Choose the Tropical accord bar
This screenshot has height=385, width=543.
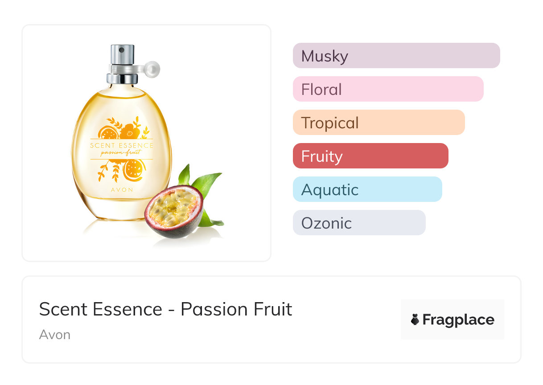coord(379,123)
